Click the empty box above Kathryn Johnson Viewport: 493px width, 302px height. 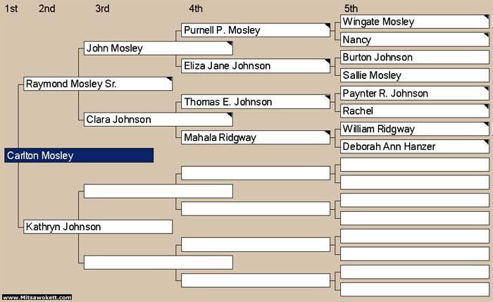pos(158,191)
